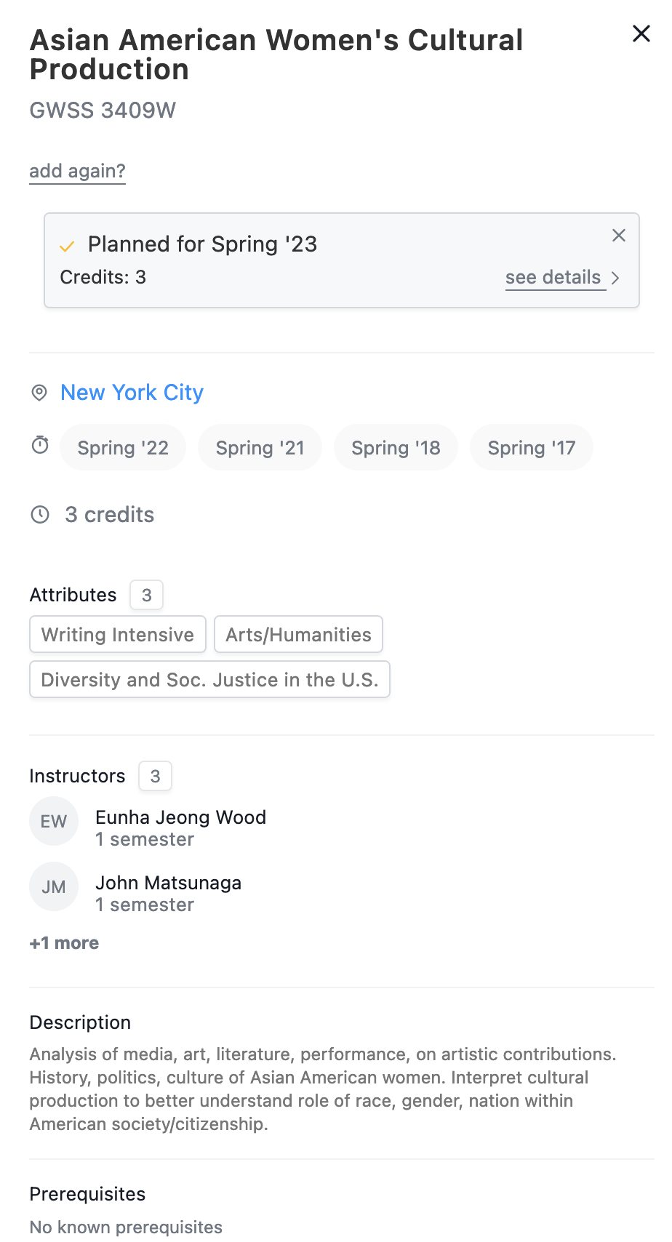Dismiss the Planned for Spring '23 card

[619, 236]
